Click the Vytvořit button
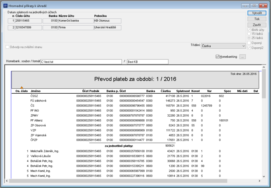Viewport: 271px width, 188px height. click(257, 13)
